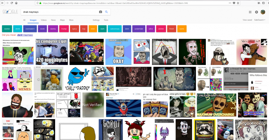Viewport: 269px width, 140px height.
Task: Open the two-button sweating meme image
Action: [141, 52]
